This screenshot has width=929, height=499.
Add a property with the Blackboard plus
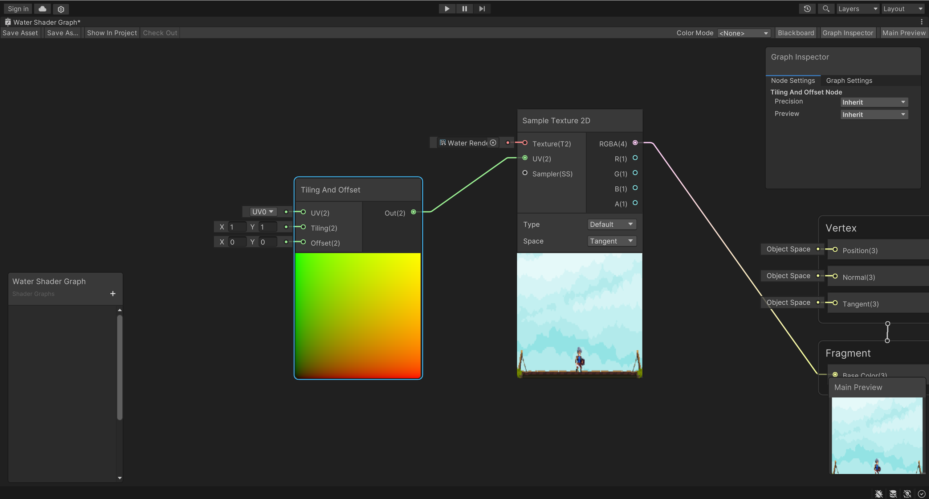[113, 293]
